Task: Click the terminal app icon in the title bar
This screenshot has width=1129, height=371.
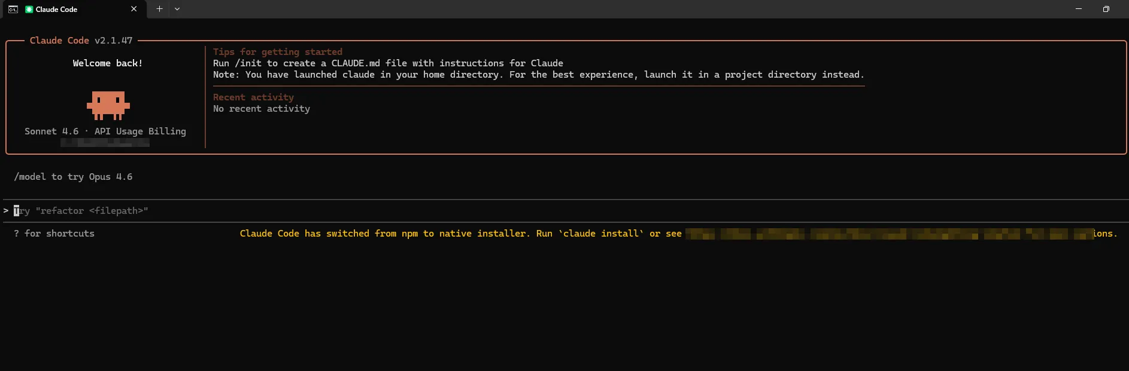Action: (x=13, y=9)
